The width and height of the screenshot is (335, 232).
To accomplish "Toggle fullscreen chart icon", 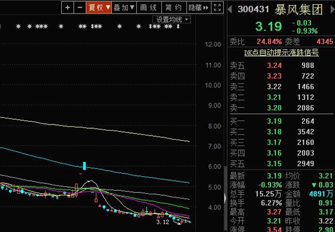I will pos(217,8).
